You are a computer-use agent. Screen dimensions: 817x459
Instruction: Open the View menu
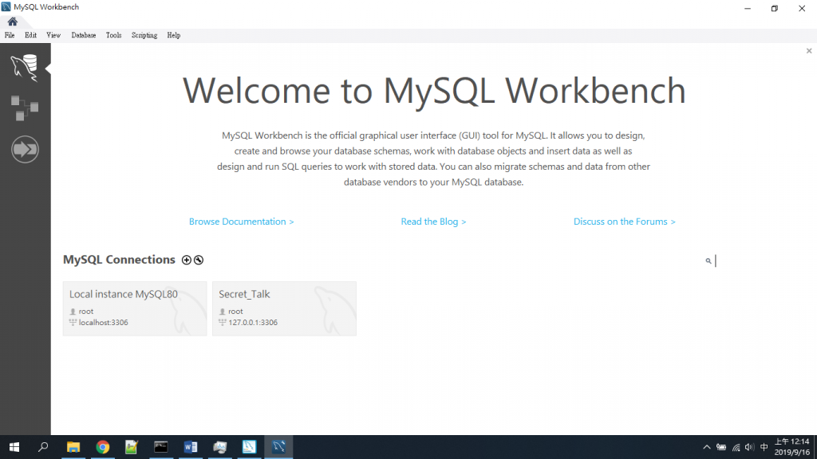point(53,35)
